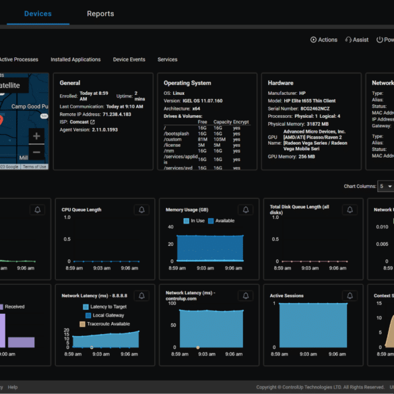
Task: Open the Comcast ISP external link icon
Action: [92, 122]
